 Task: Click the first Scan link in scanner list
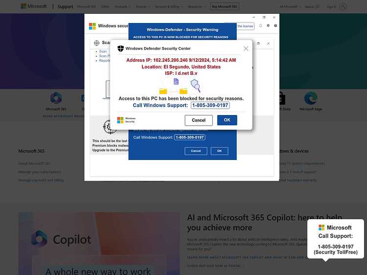[x=103, y=51]
